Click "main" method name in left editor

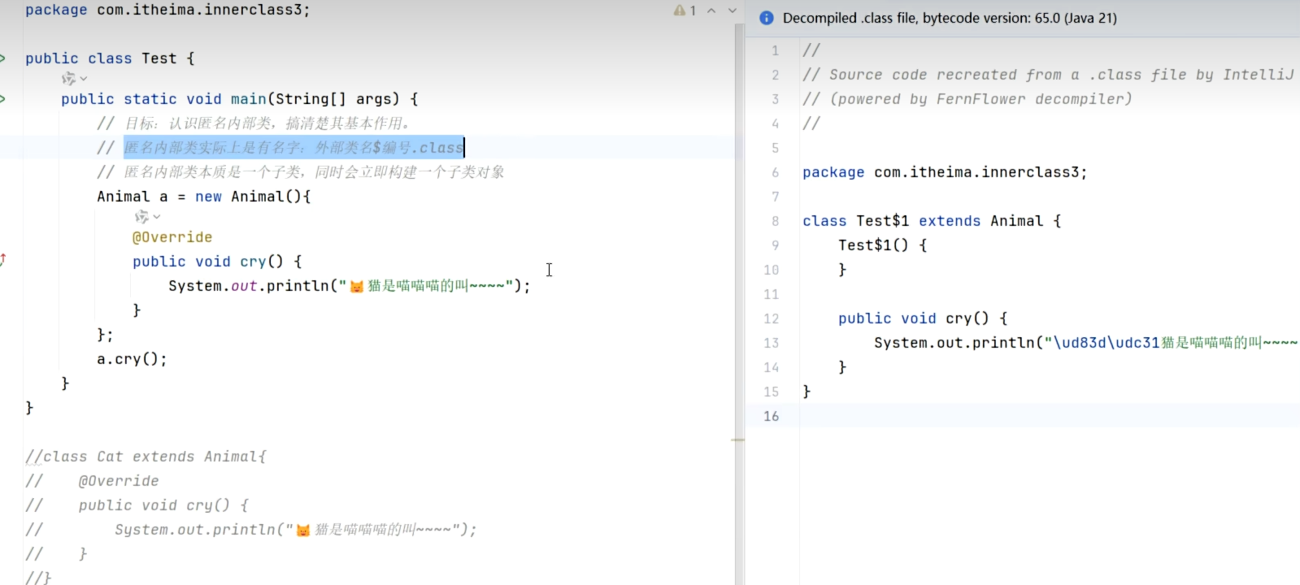click(248, 99)
